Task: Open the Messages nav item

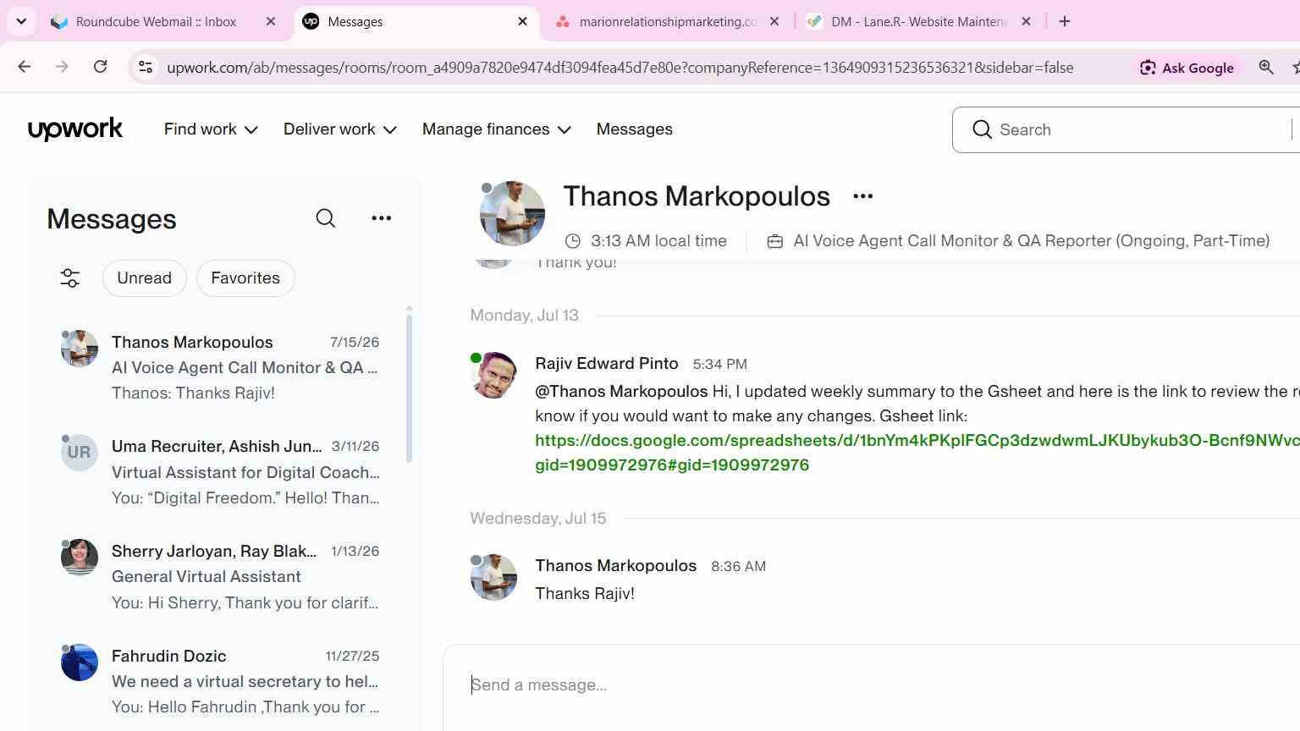Action: 635,129
